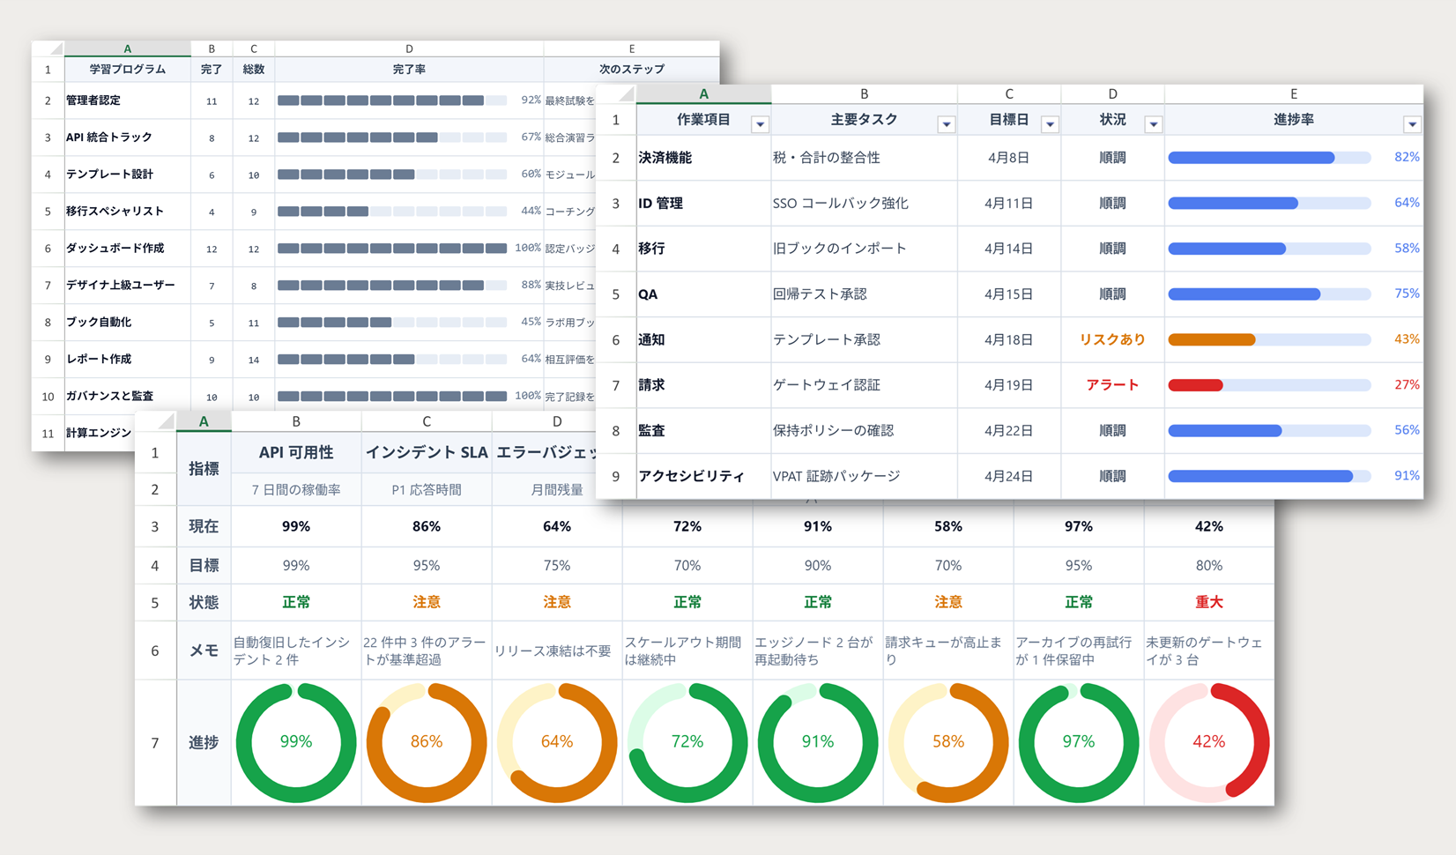1456x855 pixels.
Task: Click the red 42% donut chart
Action: (x=1209, y=742)
